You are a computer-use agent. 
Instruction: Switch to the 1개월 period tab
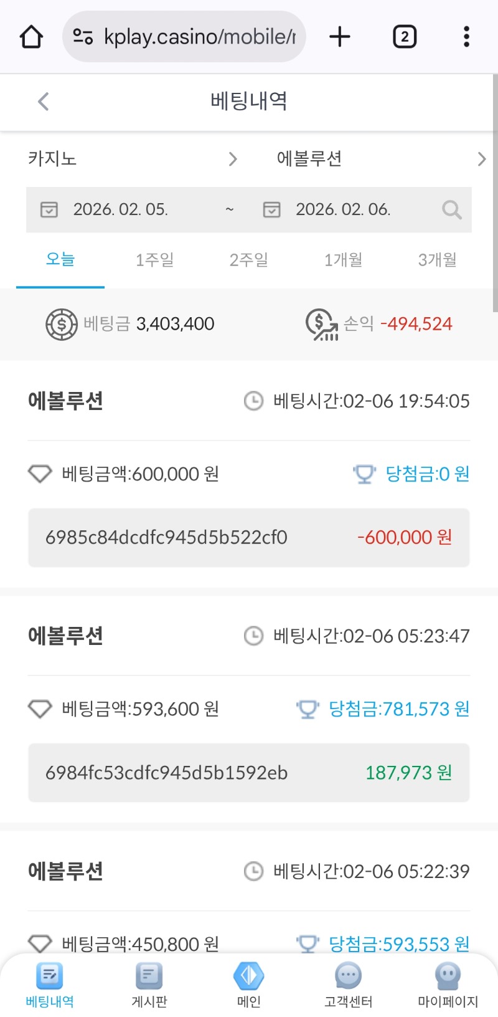click(x=343, y=260)
